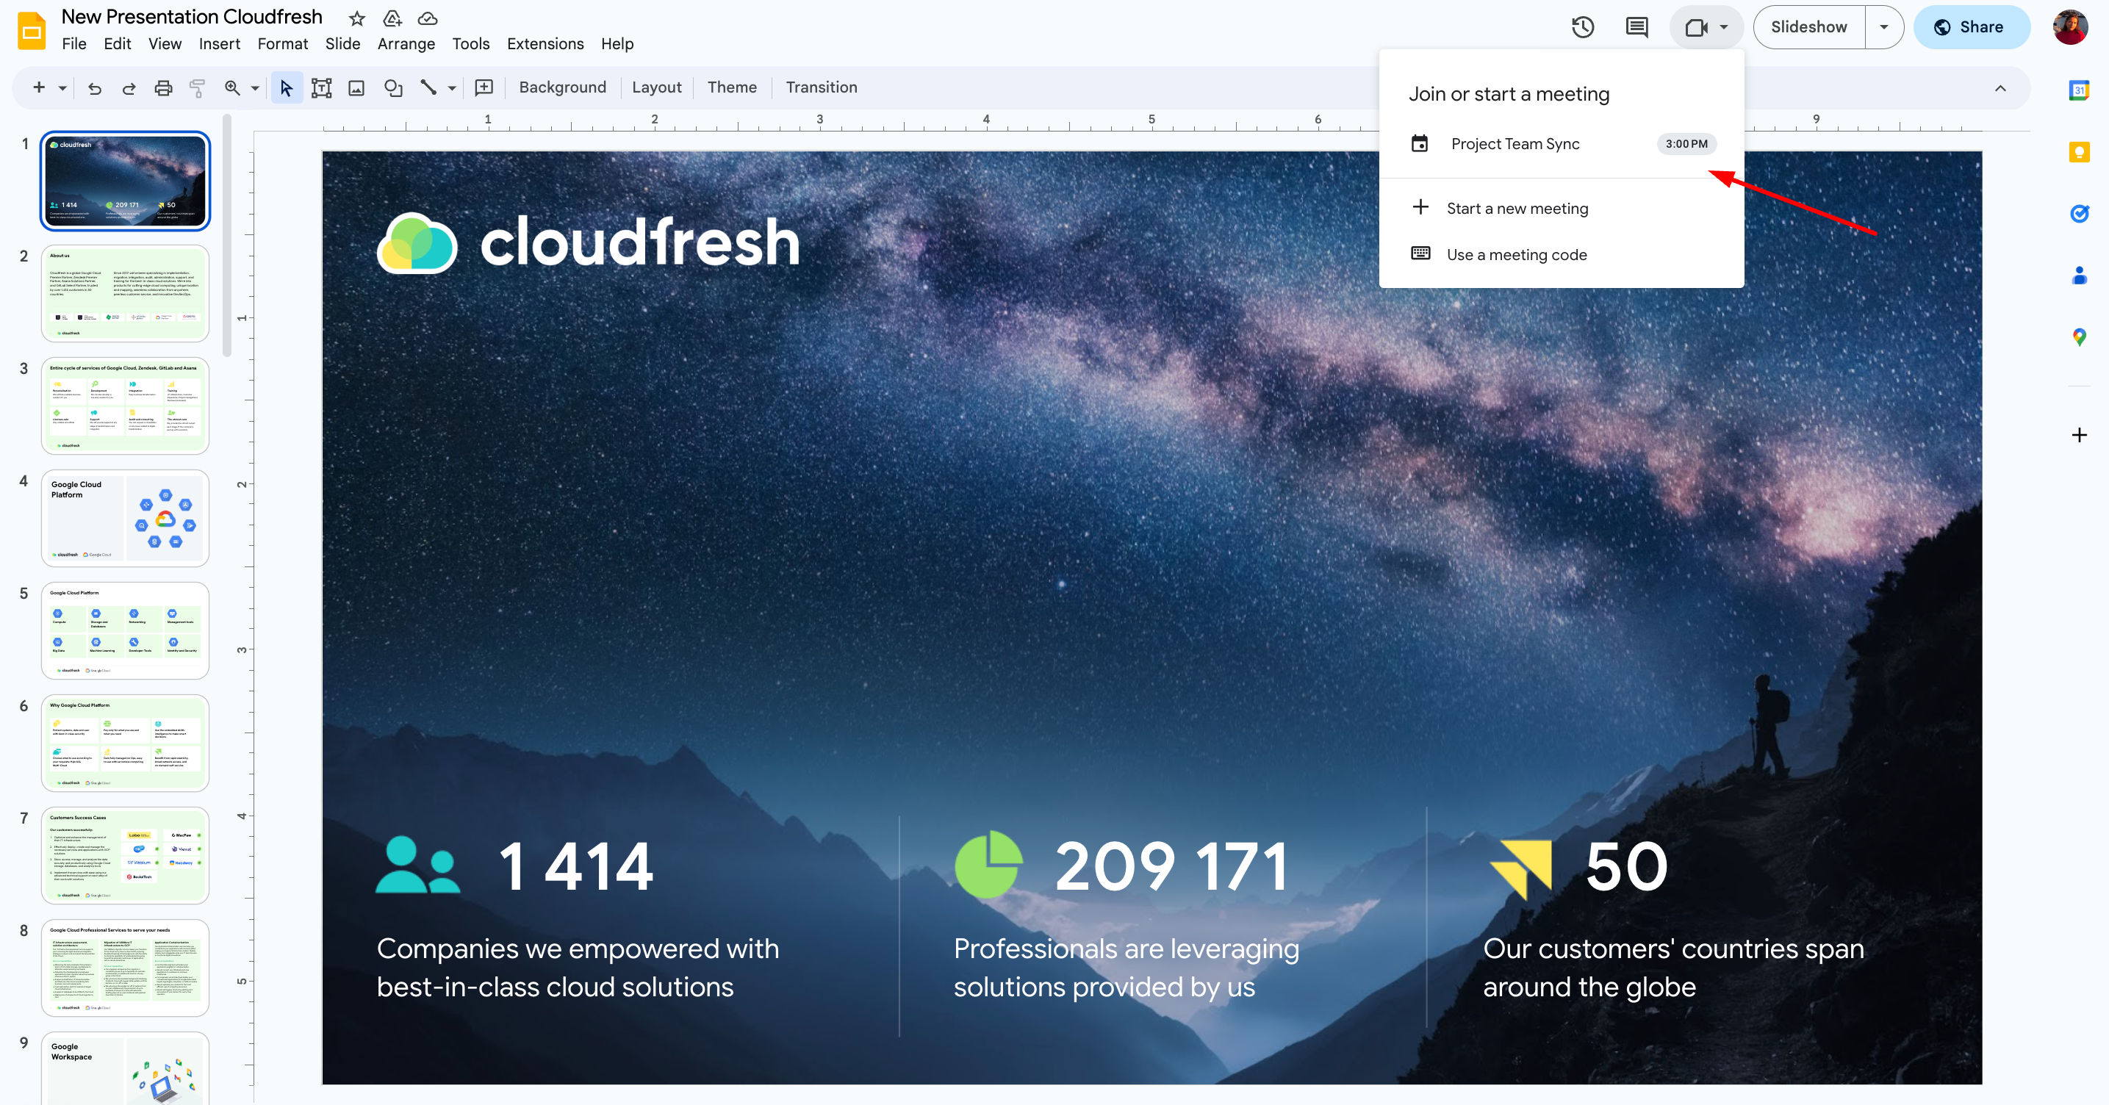Screen dimensions: 2109x1105
Task: Click the Theme button
Action: click(x=732, y=87)
